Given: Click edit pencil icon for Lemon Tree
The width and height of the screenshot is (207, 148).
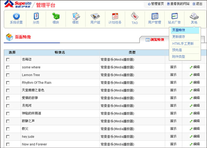Looking at the screenshot, I should [x=191, y=75].
